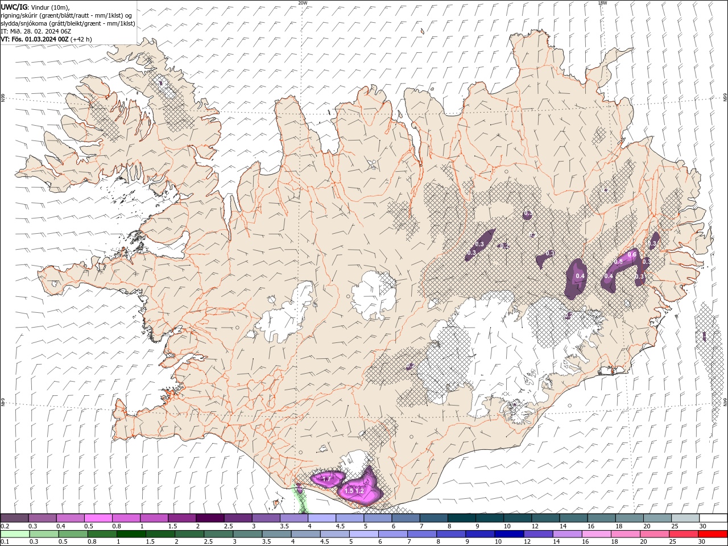Screen dimensions: 728x546
Task: Click the dark teal 8–9 upper legend swatch
Action: pyautogui.click(x=461, y=518)
